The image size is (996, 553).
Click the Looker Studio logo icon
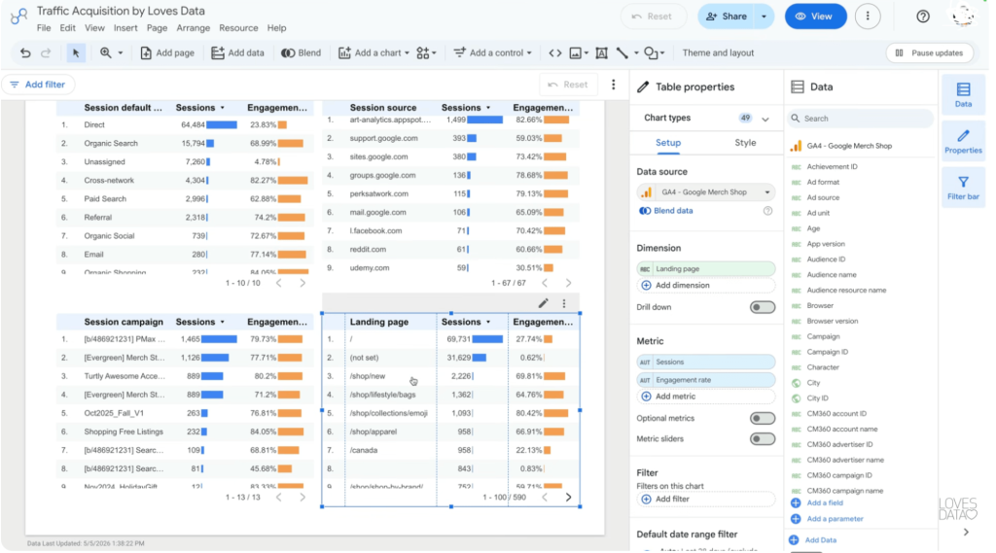(x=19, y=16)
